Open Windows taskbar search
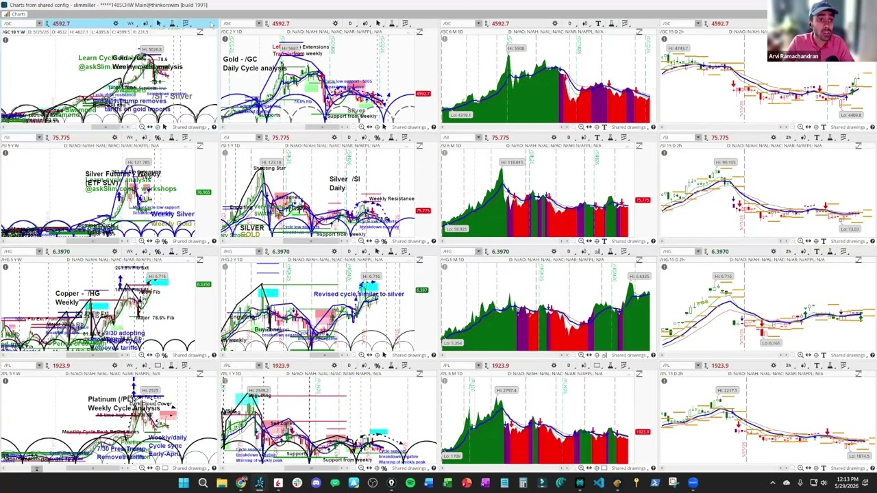Viewport: 877px width, 493px height. 203,483
